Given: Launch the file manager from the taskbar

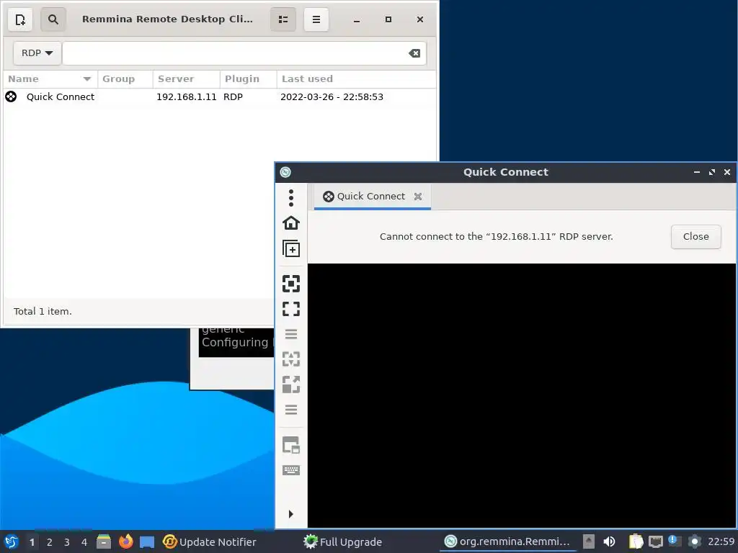Looking at the screenshot, I should (x=104, y=541).
